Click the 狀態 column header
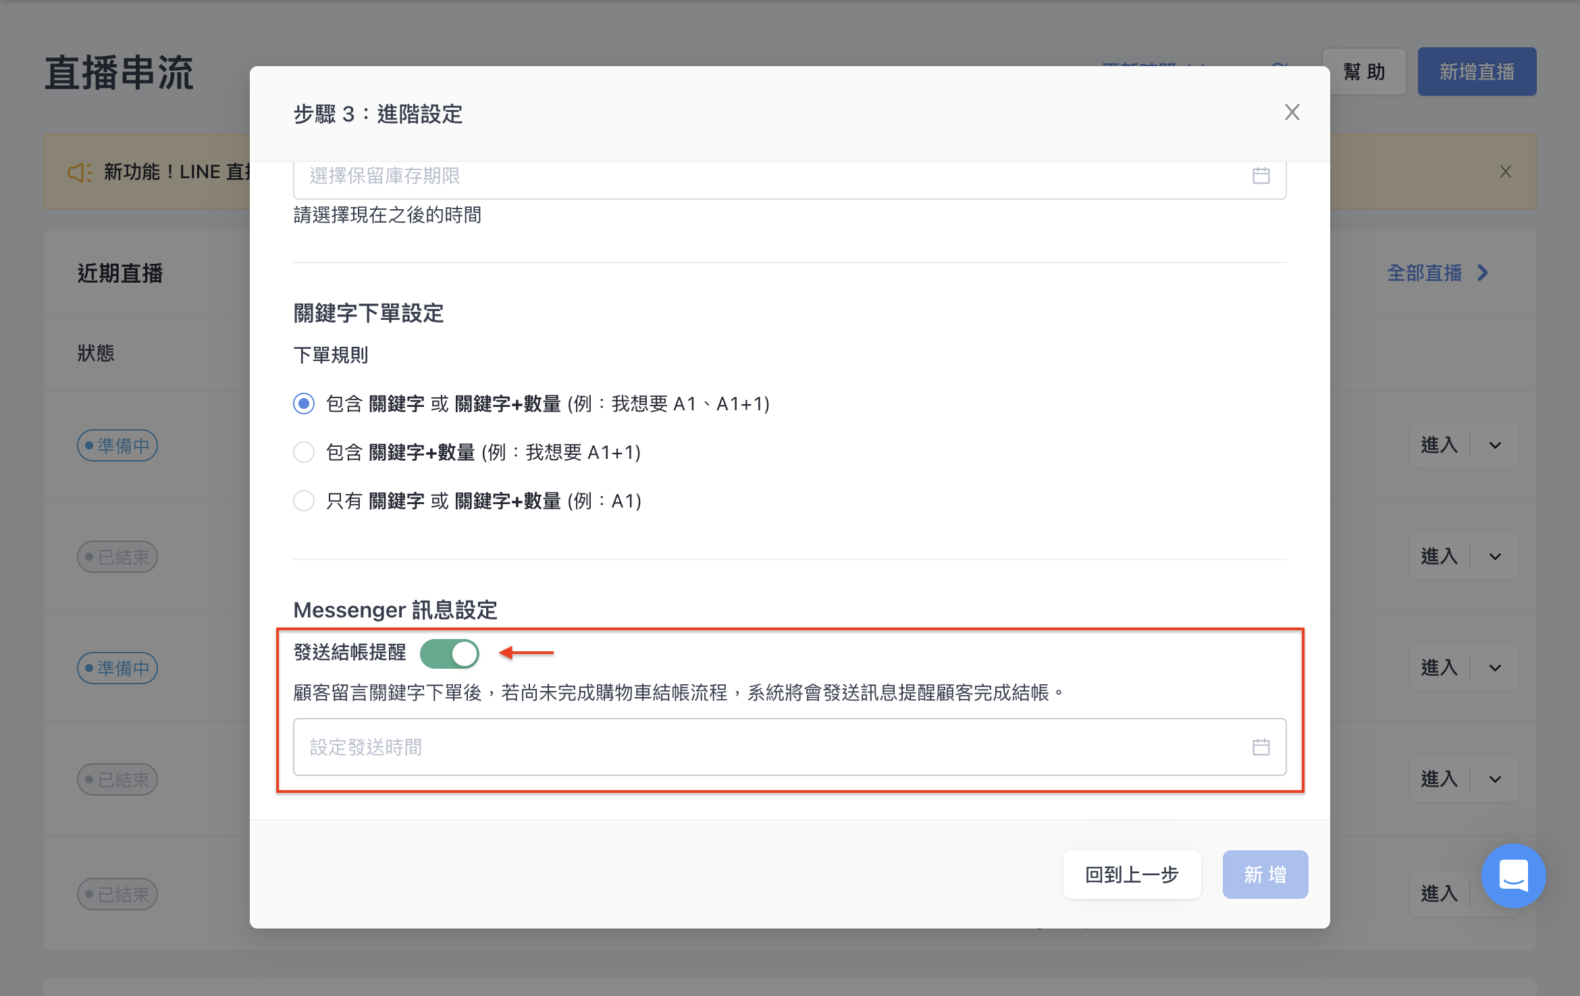 click(x=96, y=353)
